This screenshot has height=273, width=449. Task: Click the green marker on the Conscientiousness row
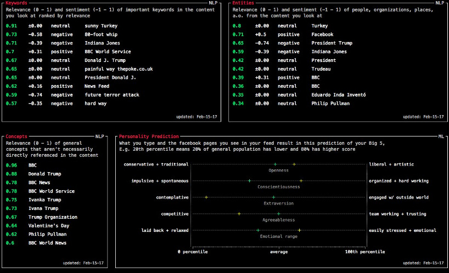pos(249,181)
